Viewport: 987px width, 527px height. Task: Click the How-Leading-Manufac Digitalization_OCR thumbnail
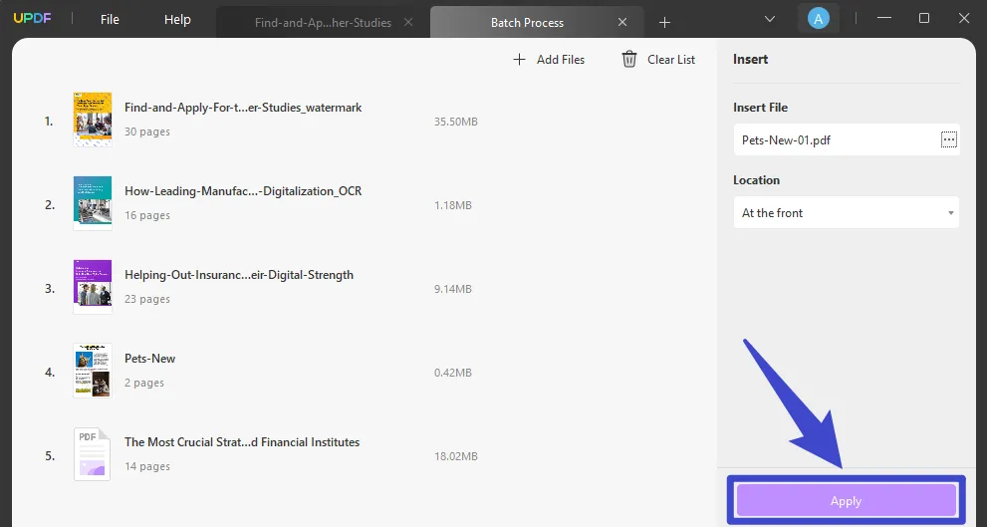(93, 203)
